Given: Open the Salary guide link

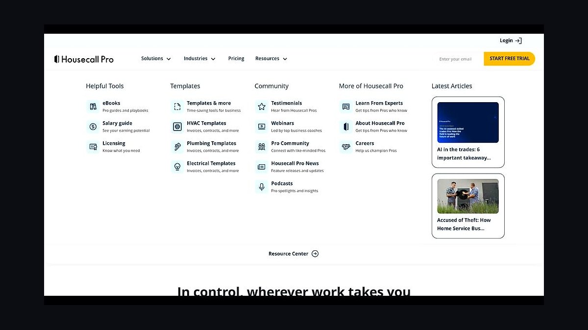Looking at the screenshot, I should pyautogui.click(x=117, y=123).
